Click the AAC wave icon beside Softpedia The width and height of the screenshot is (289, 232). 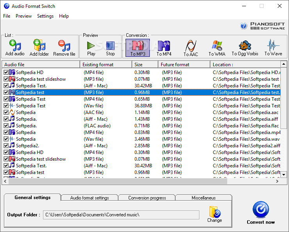point(12,112)
